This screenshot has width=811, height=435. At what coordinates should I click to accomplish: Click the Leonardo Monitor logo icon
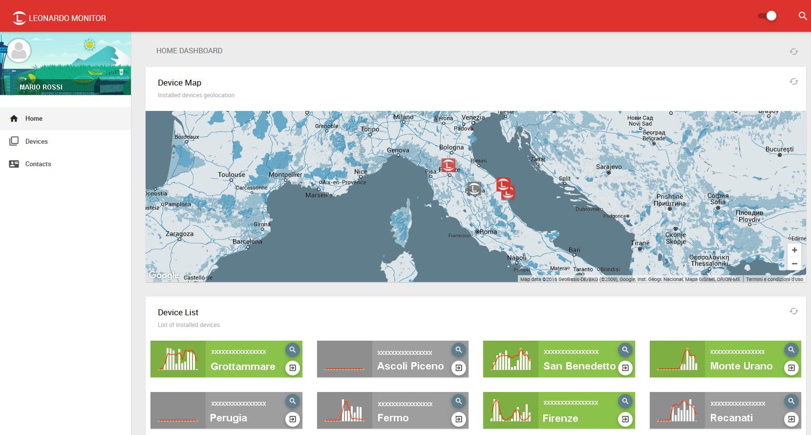tap(19, 18)
